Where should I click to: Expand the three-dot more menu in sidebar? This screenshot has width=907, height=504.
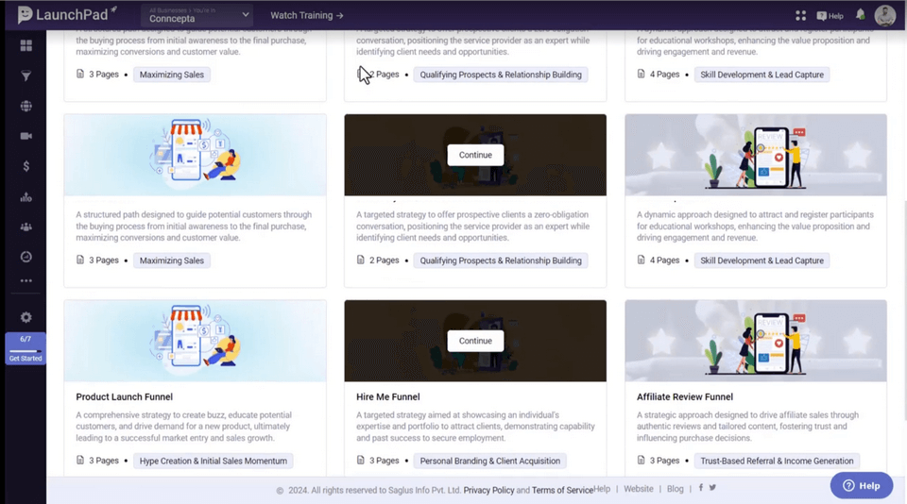[26, 280]
